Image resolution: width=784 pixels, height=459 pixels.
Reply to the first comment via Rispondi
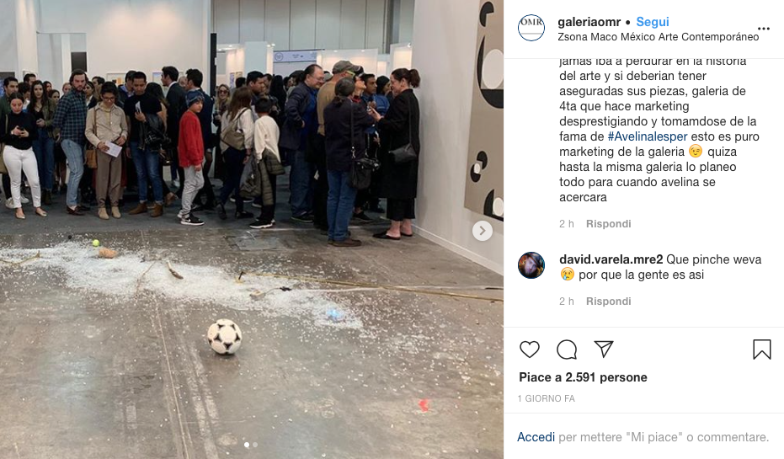tap(609, 223)
